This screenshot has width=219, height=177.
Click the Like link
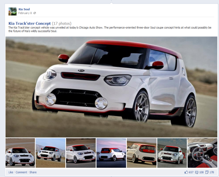11,172
